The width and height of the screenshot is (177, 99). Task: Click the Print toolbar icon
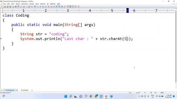(x=16, y=7)
